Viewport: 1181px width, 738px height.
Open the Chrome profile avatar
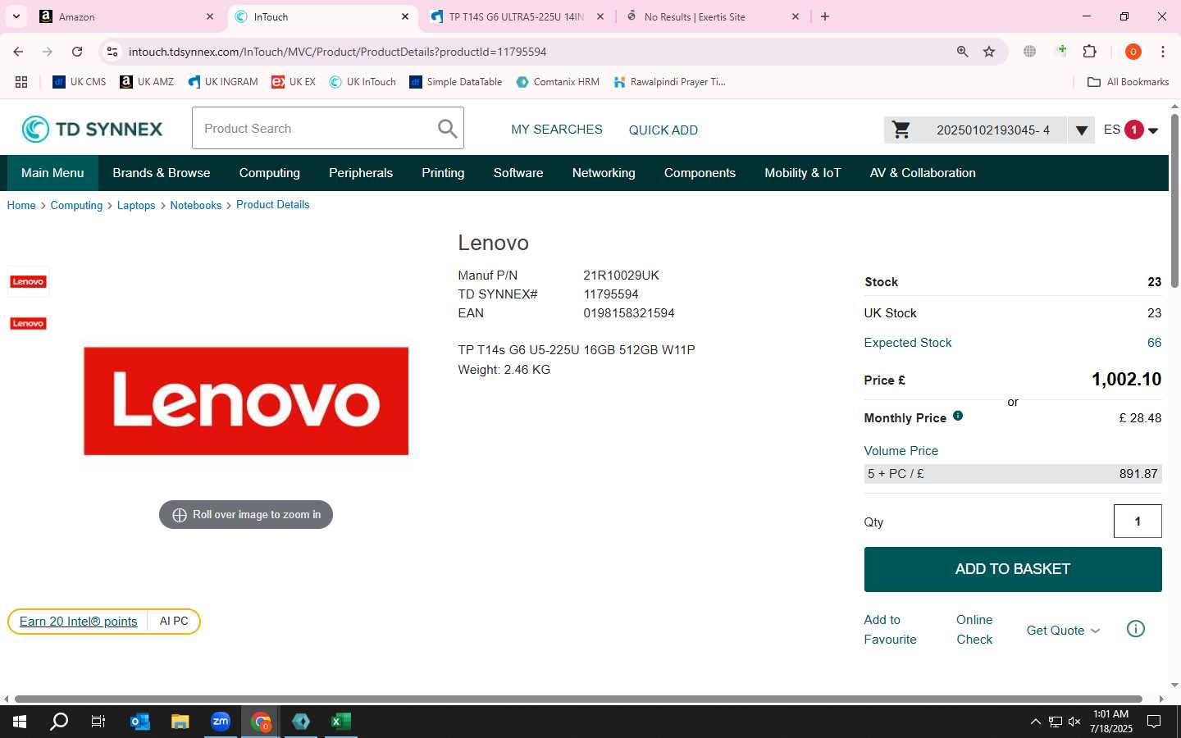point(1133,52)
